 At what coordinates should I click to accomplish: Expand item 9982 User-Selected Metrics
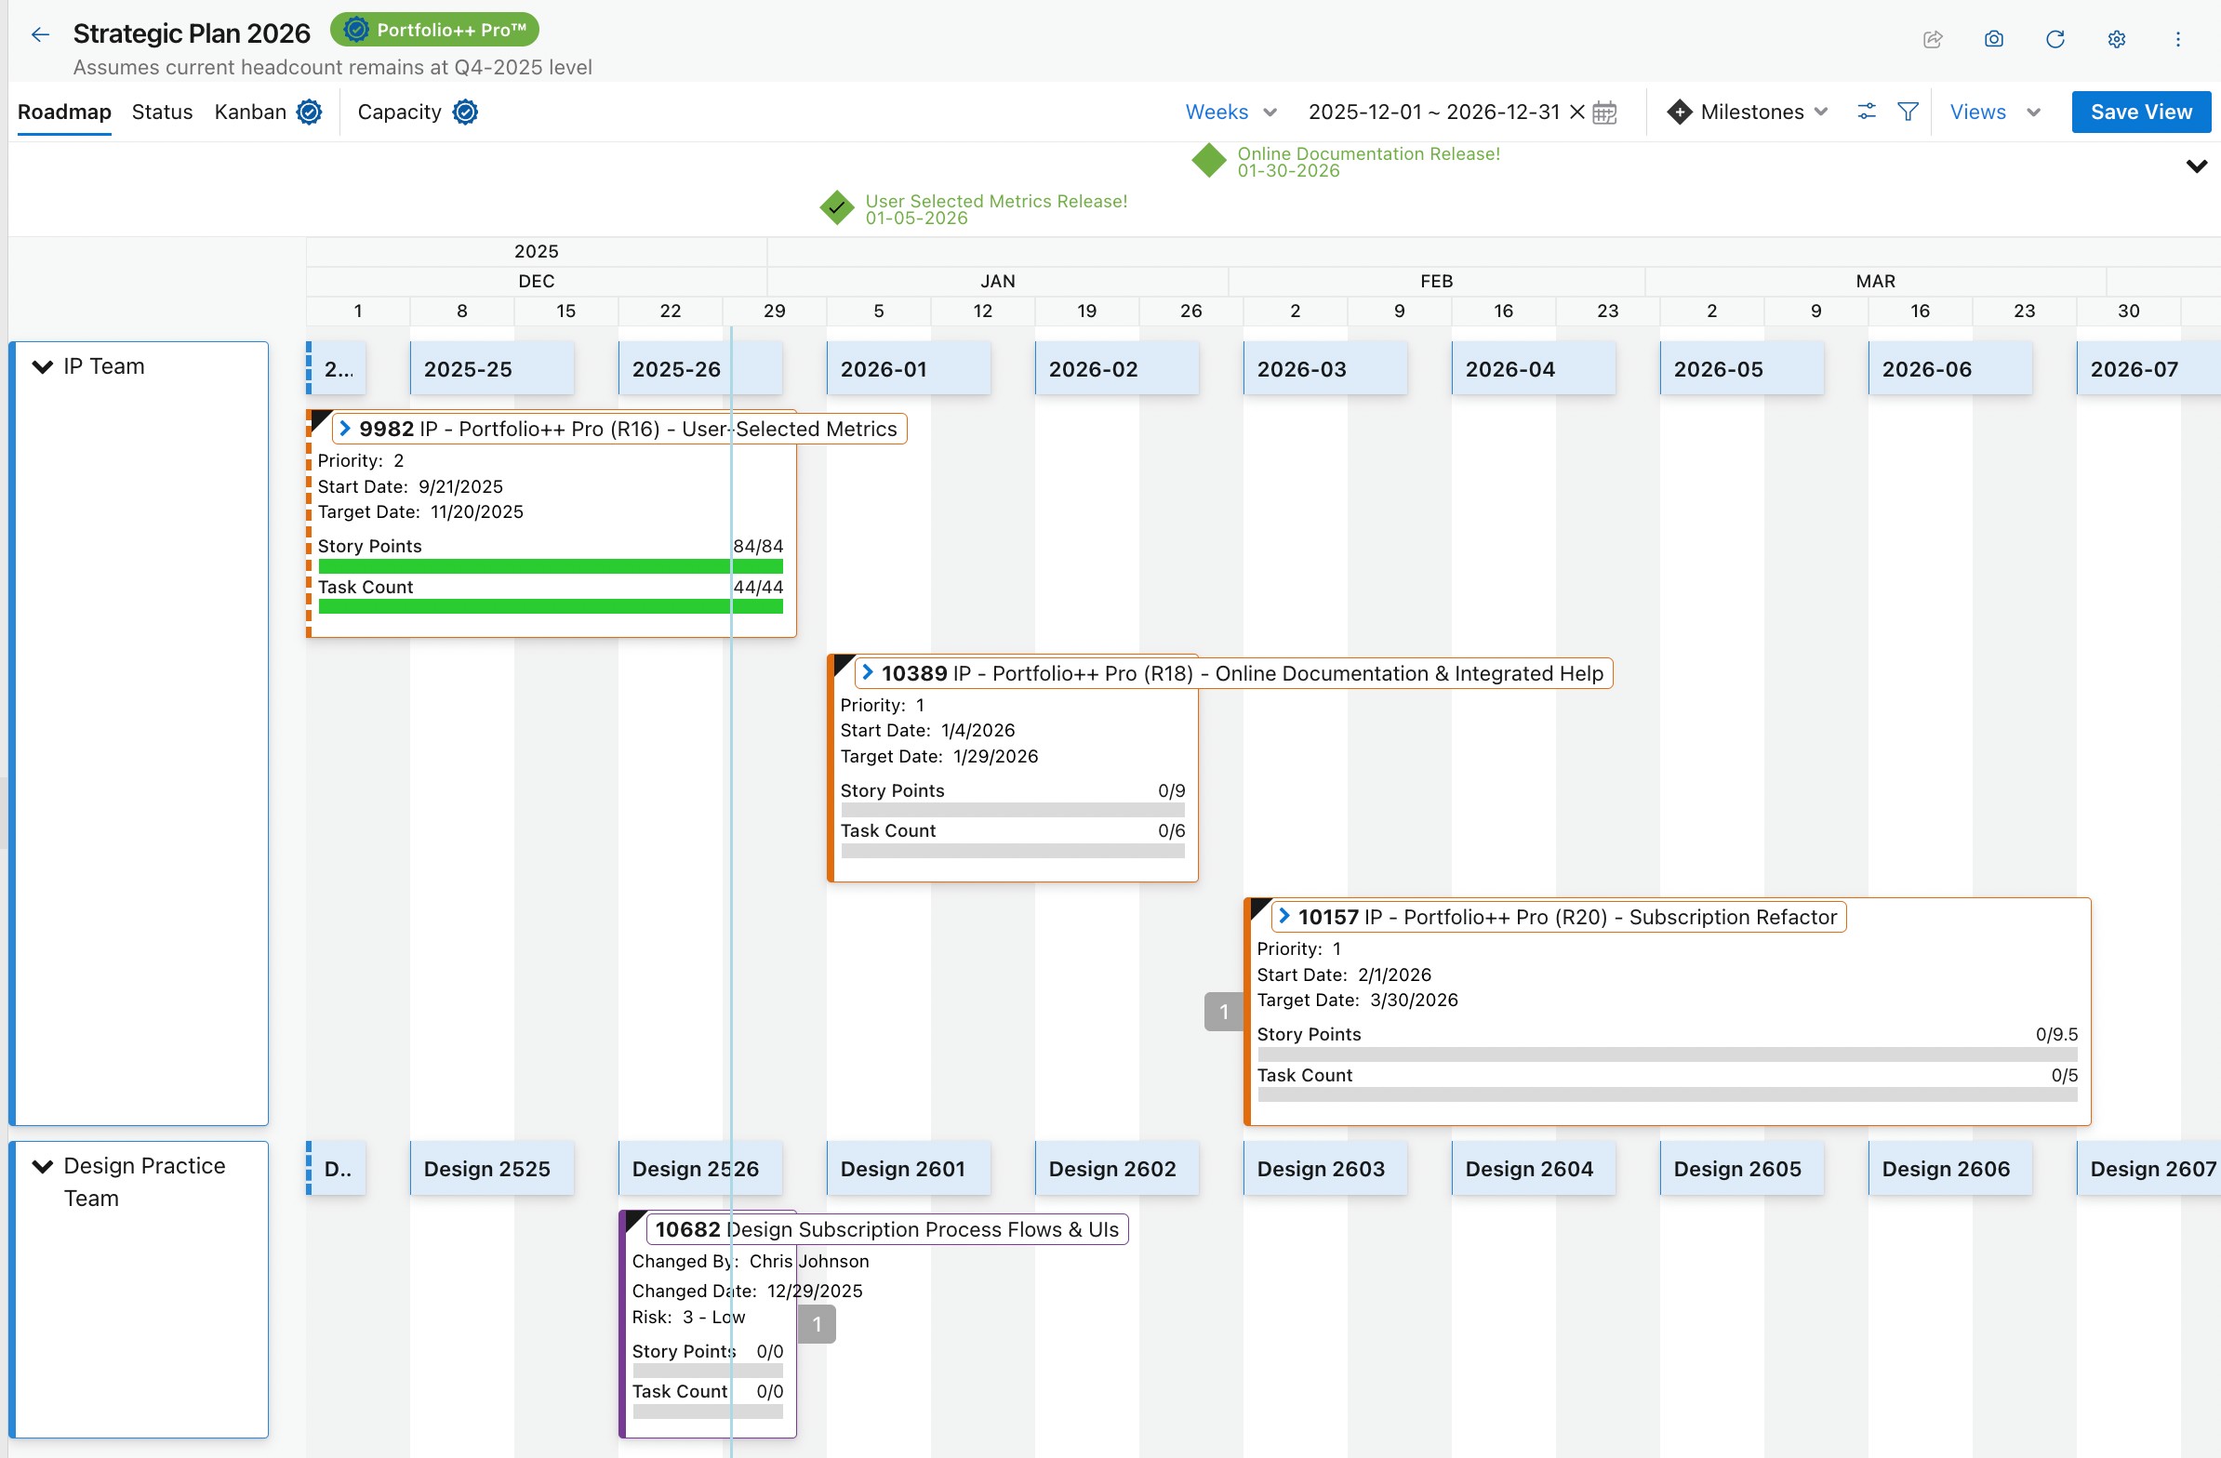click(345, 429)
